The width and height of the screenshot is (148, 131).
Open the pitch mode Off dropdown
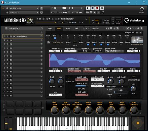pos(82,95)
